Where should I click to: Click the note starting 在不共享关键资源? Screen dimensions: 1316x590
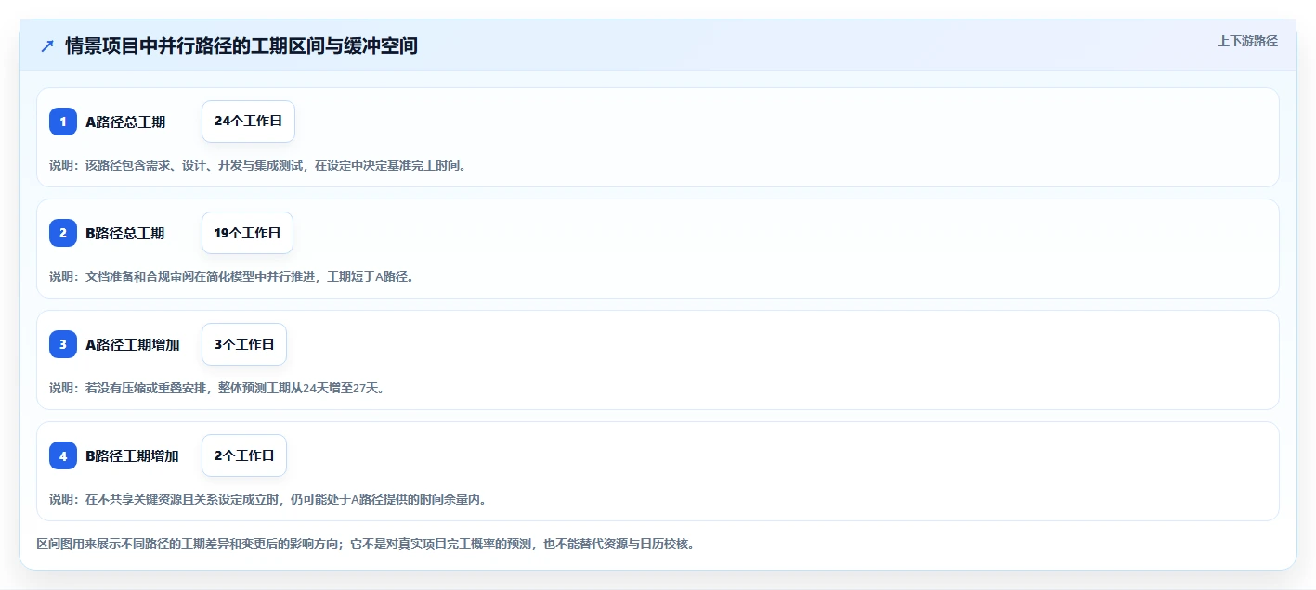pos(267,499)
